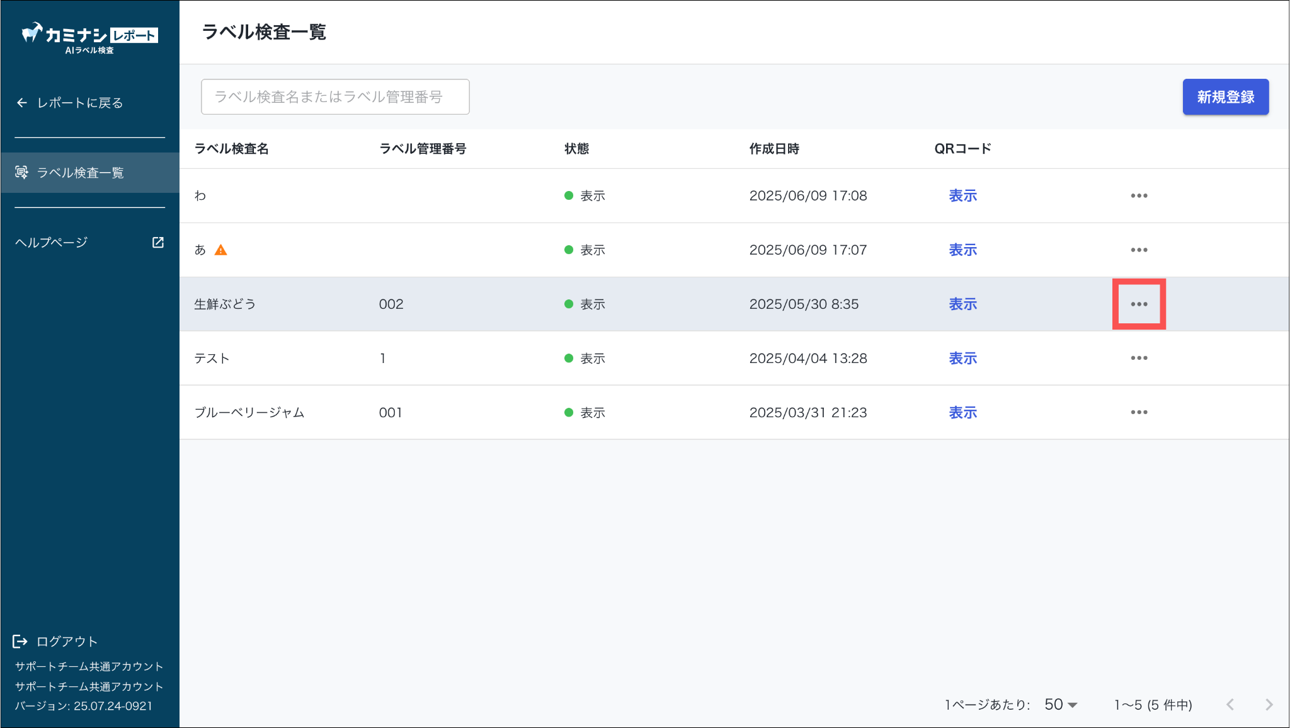
Task: Click the back arrow icon for レポートに戻る
Action: point(22,103)
